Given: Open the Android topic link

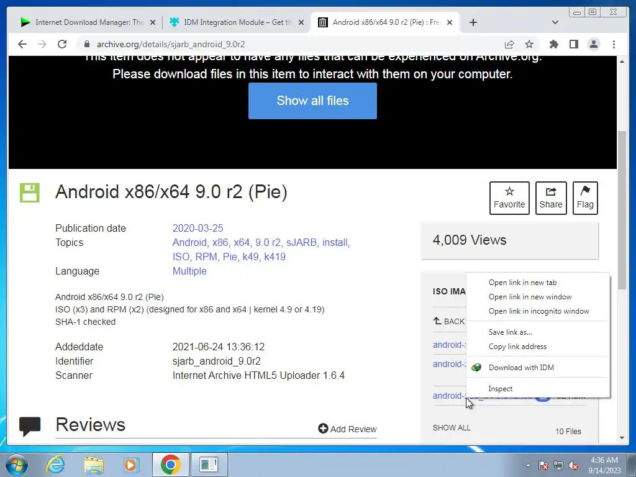Looking at the screenshot, I should pos(189,243).
